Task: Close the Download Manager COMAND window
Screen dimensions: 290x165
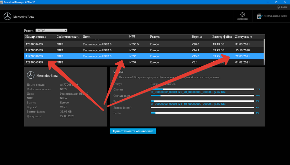Action: coord(285,2)
